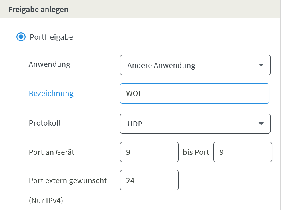Click the (Nur IPv4) note

[x=46, y=201]
